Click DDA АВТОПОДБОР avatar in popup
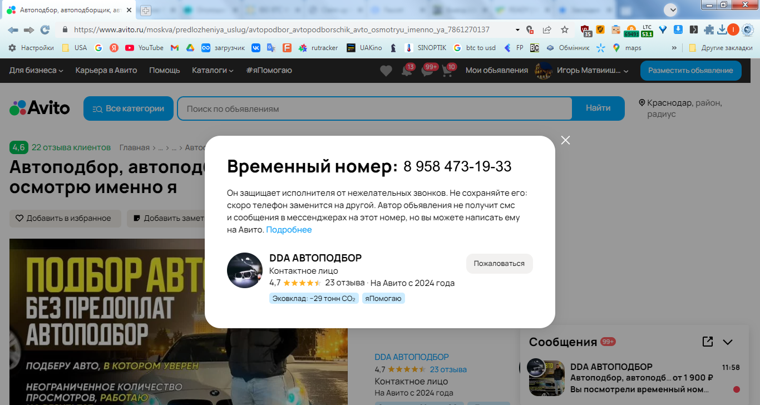This screenshot has height=405, width=760. click(245, 270)
